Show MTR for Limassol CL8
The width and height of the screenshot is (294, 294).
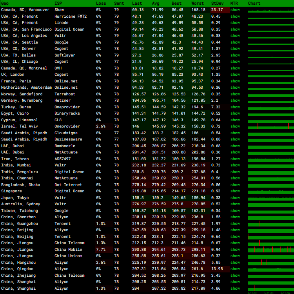tap(235, 120)
